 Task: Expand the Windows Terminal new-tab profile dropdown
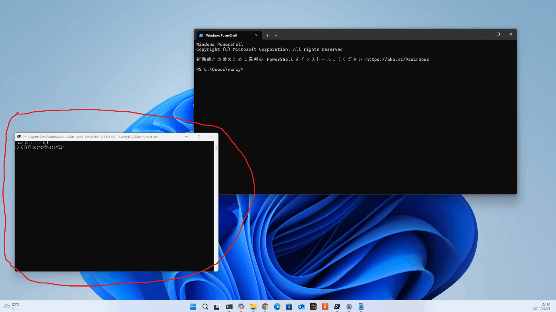276,35
